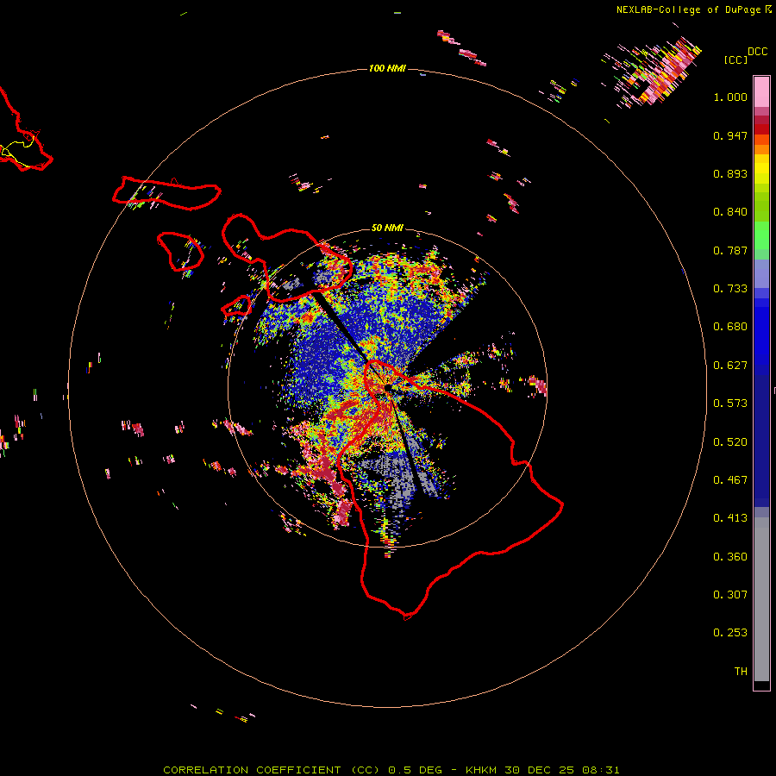Click the Correlation Coefficient caption at bottom

[x=391, y=770]
